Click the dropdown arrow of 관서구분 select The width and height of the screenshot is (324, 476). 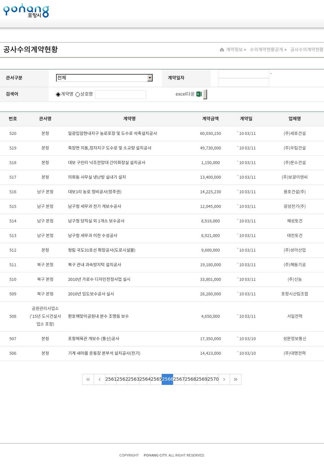(150, 78)
